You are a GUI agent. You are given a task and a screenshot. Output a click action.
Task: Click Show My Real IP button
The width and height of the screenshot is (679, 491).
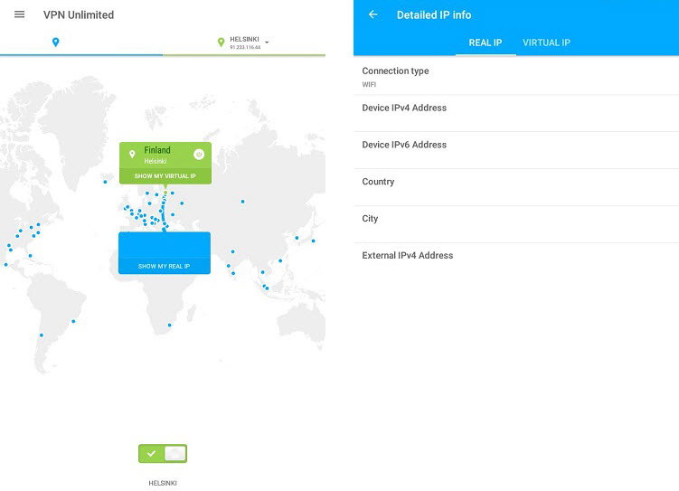tap(165, 266)
